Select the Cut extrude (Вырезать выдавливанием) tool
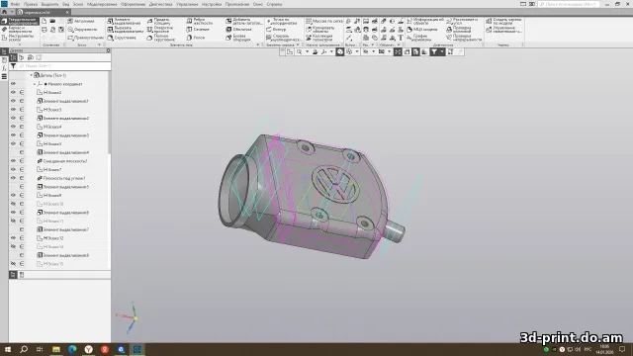Screen dimensions: 633x356 (125, 29)
